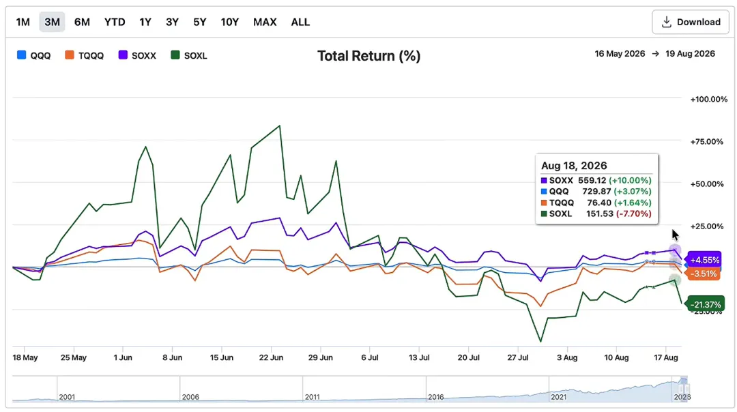Hide the TQQQ series label

91,55
